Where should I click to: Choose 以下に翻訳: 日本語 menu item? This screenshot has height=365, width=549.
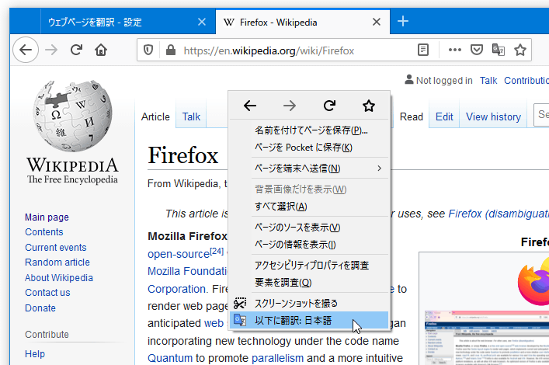(x=309, y=320)
